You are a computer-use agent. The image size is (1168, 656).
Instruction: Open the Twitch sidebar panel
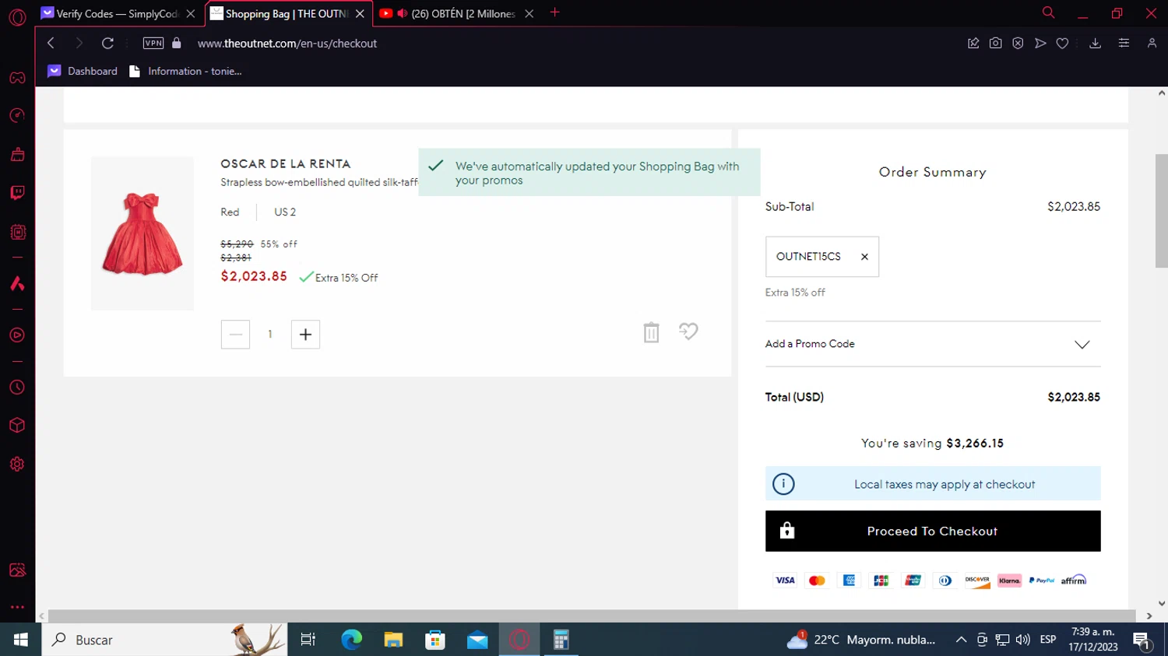click(x=17, y=193)
